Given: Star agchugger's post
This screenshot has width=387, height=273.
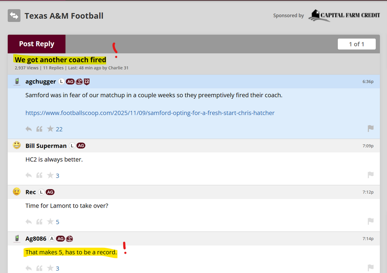Looking at the screenshot, I should pos(50,129).
